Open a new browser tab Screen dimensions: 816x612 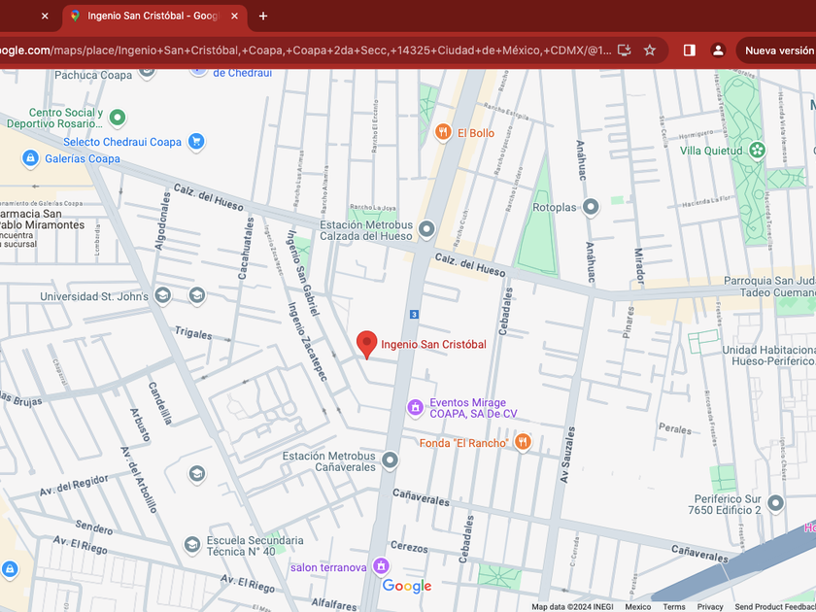(x=262, y=16)
